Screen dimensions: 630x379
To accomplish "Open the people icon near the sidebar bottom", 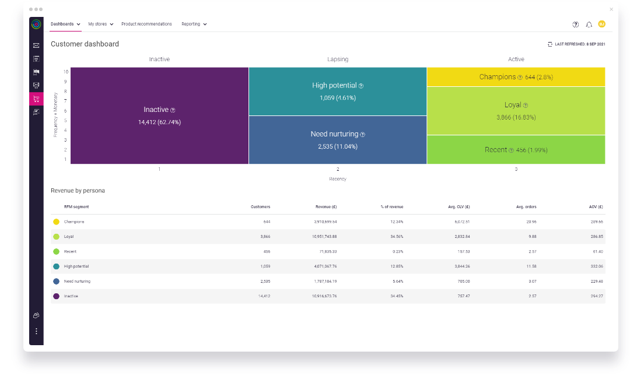I will pos(36,315).
